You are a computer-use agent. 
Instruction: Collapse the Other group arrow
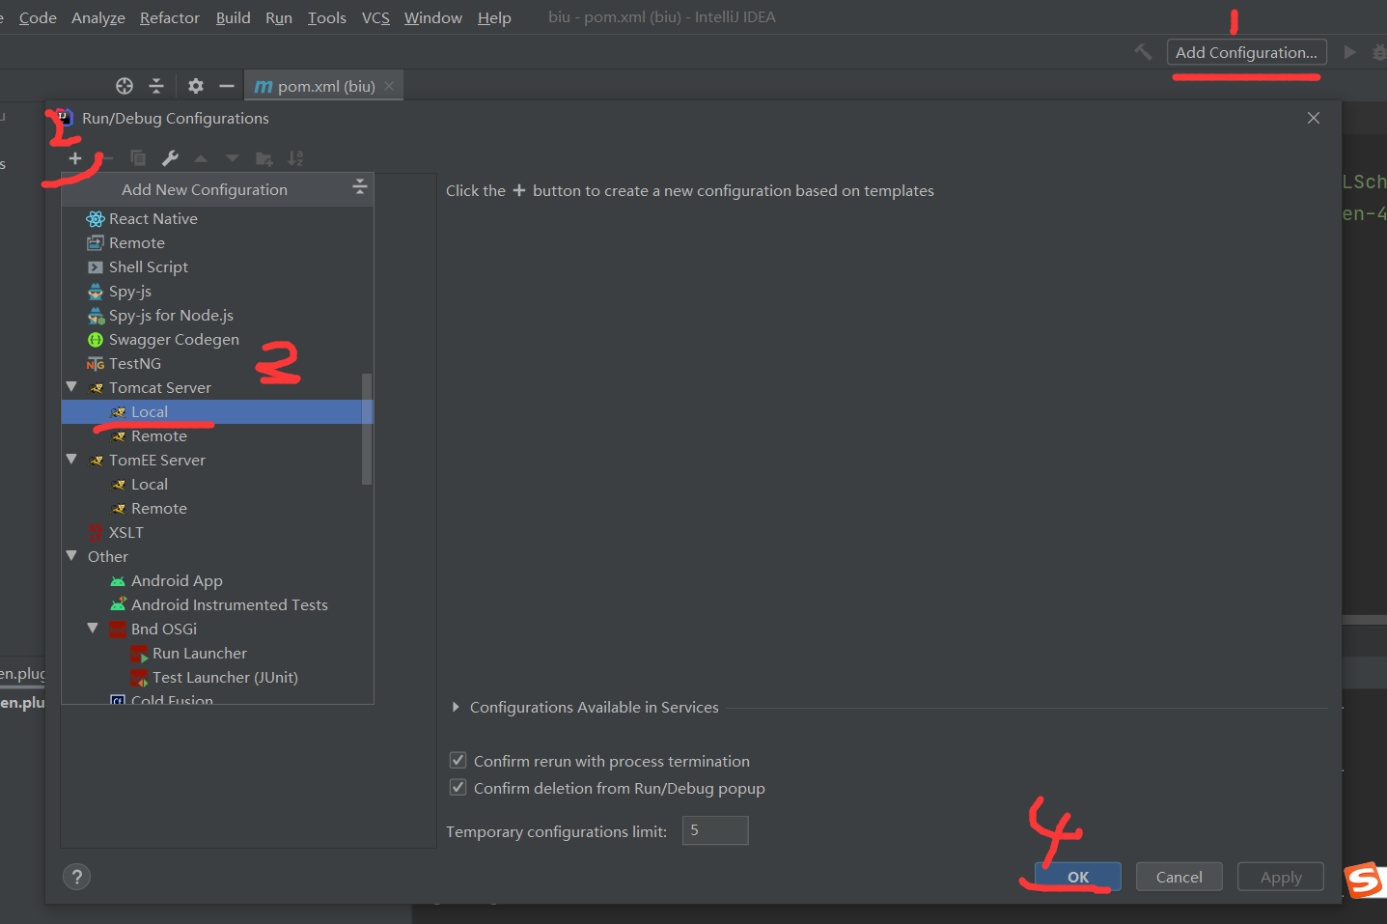(71, 556)
